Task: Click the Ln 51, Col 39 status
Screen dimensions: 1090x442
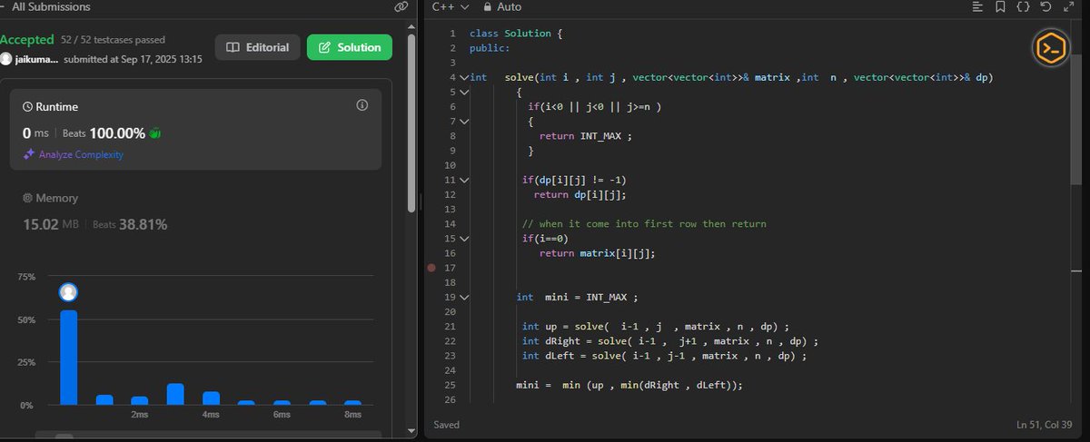Action: click(x=1046, y=425)
